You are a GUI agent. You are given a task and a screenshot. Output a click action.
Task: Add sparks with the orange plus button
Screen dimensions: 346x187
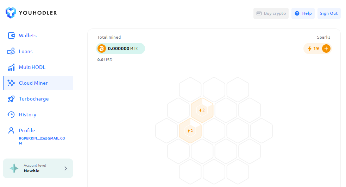click(326, 49)
